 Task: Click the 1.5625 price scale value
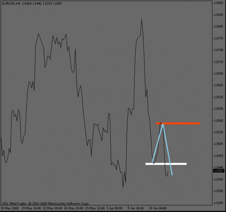218,97
